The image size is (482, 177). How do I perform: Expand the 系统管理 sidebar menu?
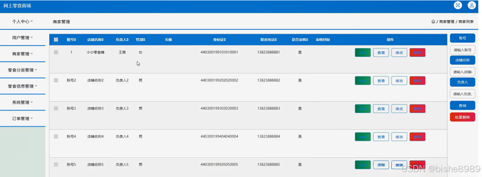point(23,102)
